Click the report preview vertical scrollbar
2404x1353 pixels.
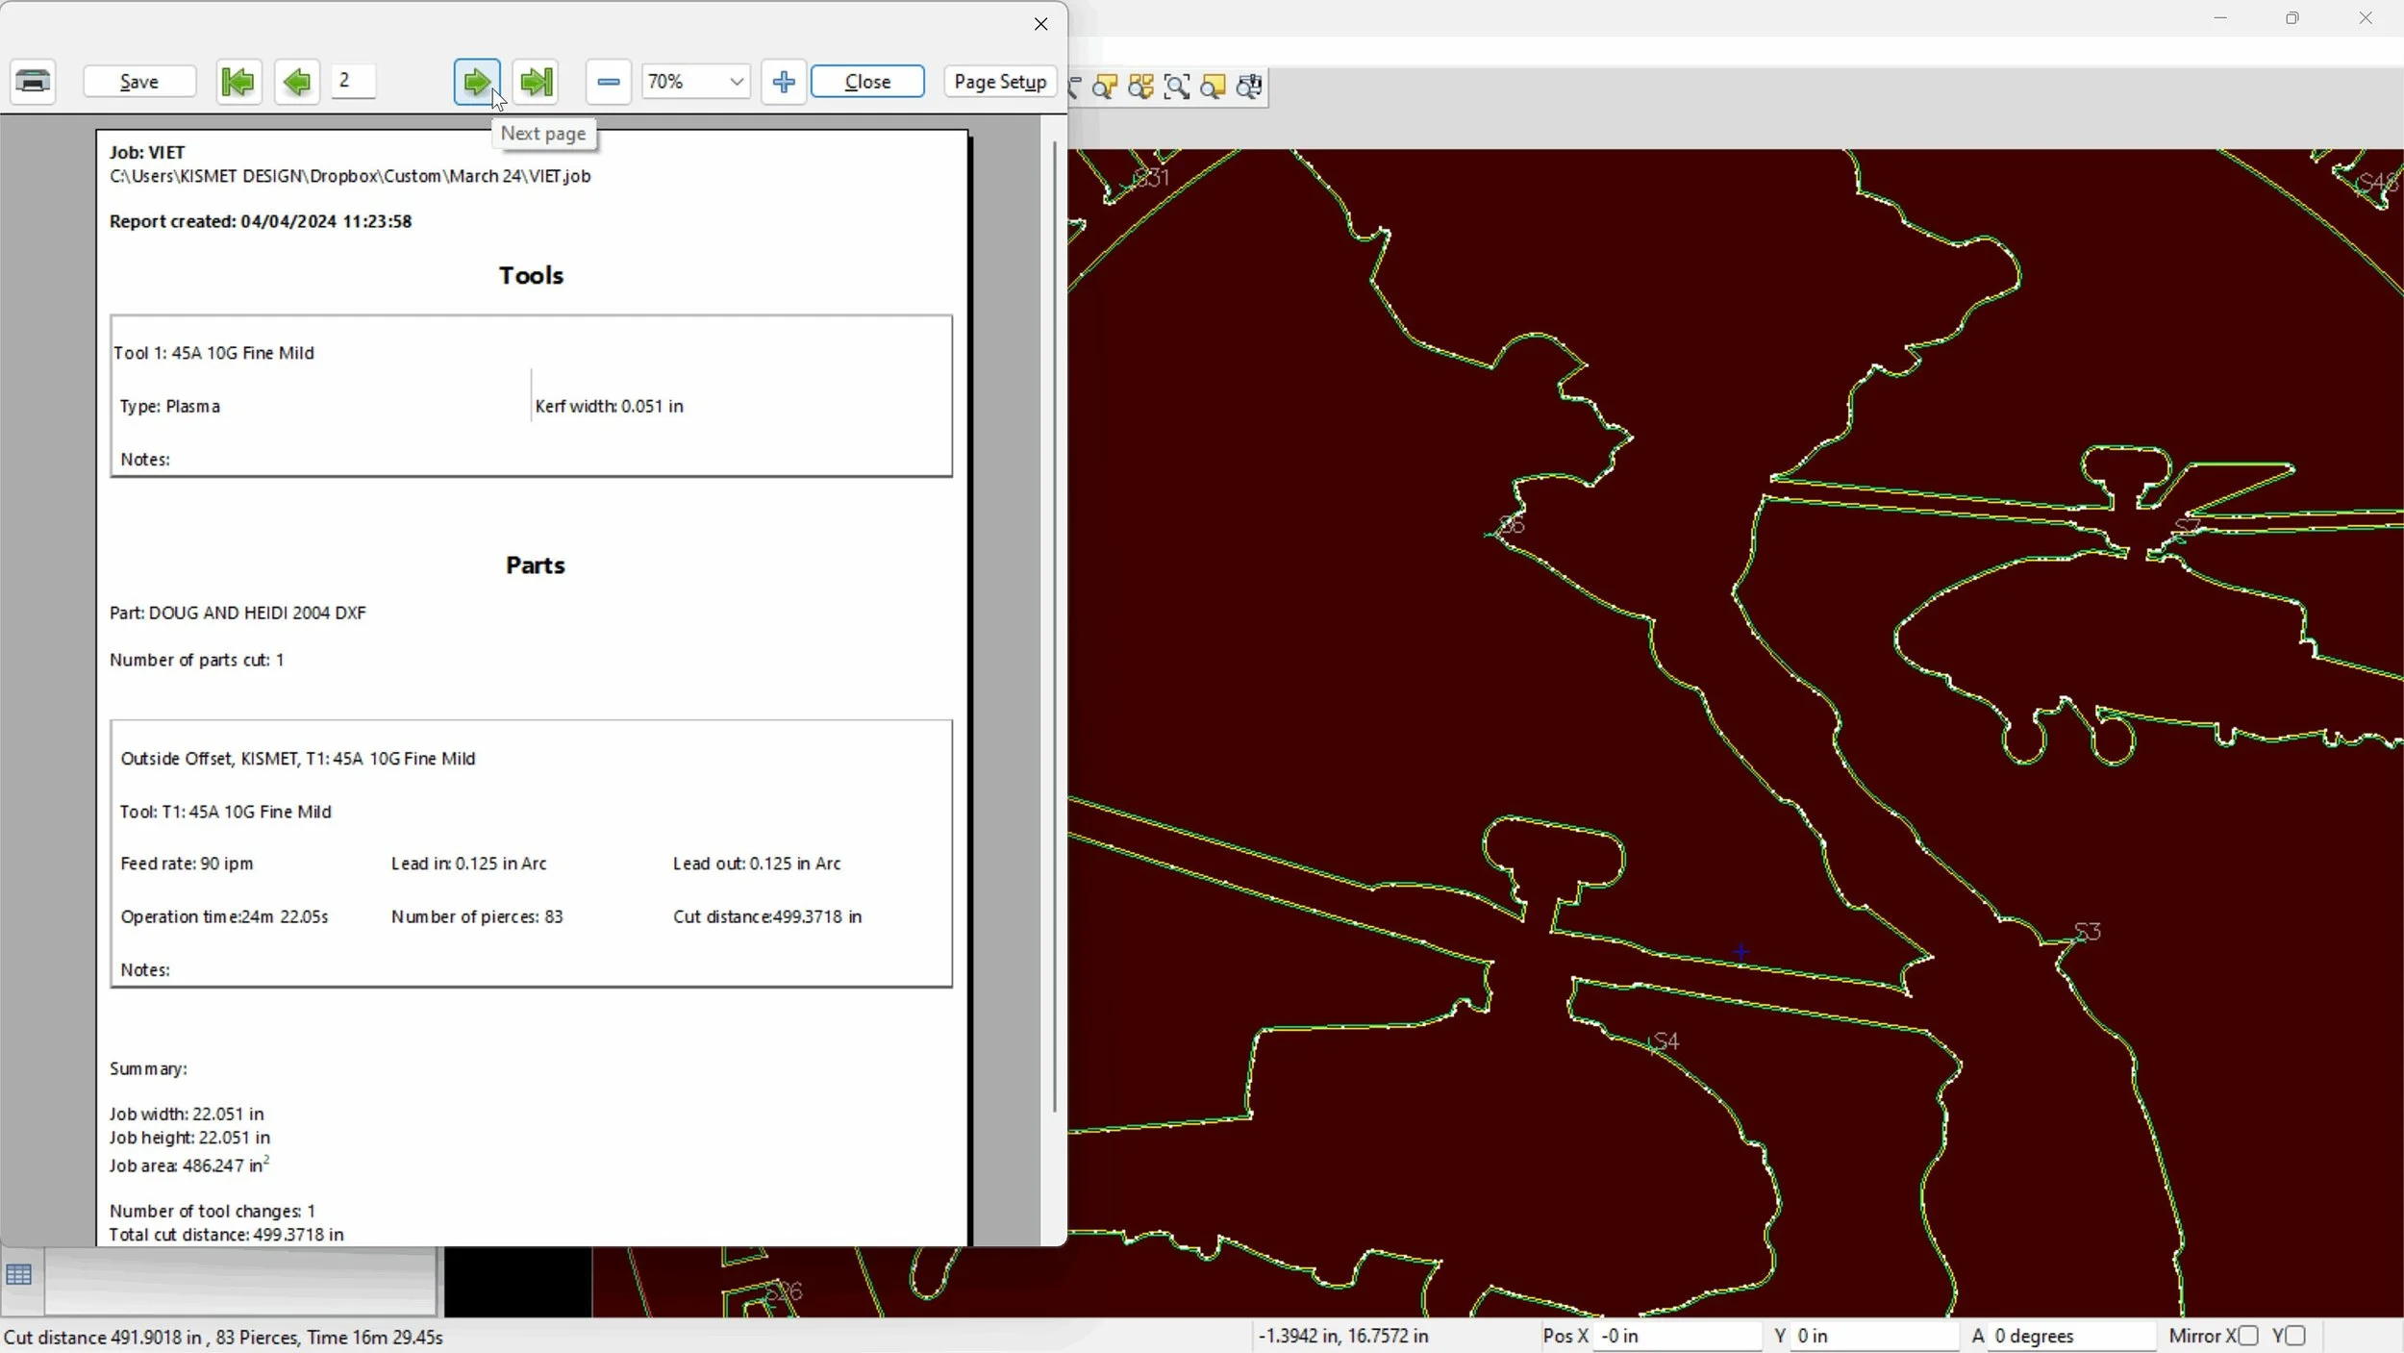1055,625
